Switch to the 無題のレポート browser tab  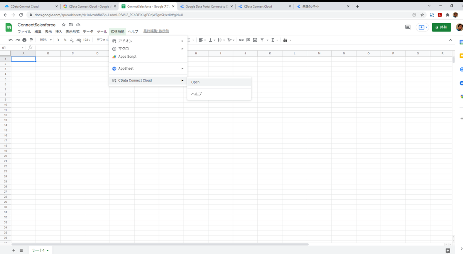click(323, 6)
